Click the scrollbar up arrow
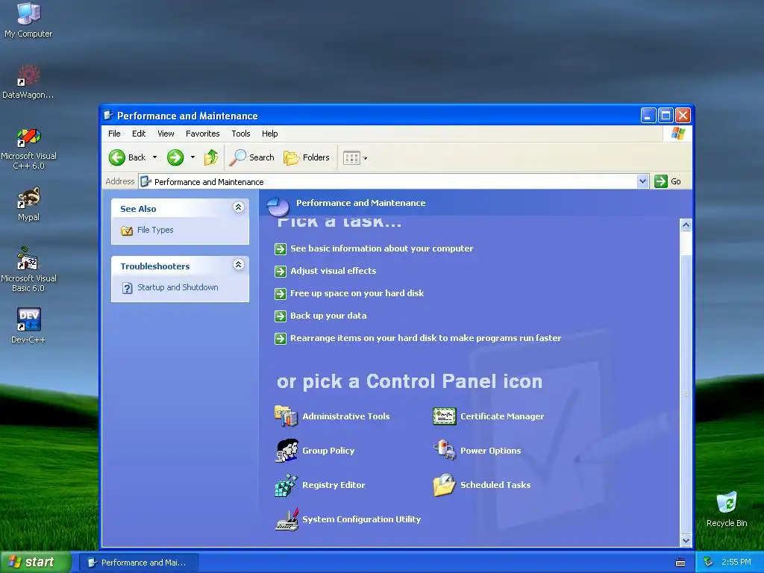 686,225
